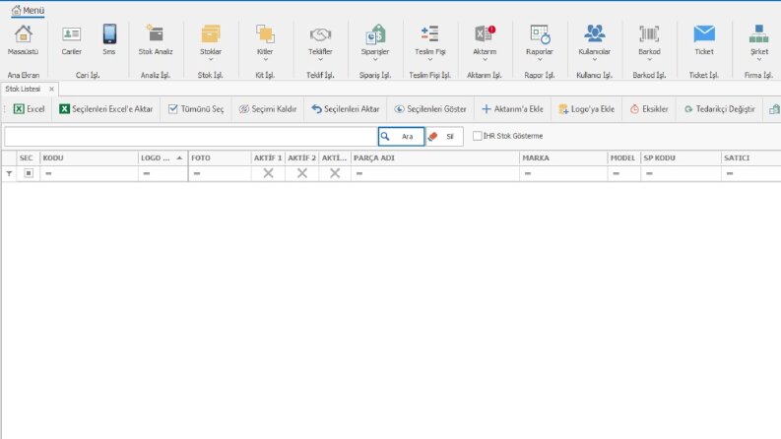Sort by the LOGO column header

coord(163,157)
